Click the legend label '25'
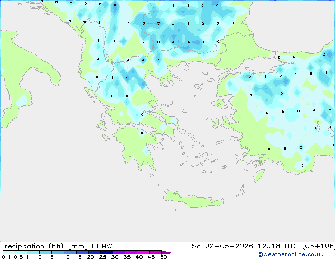335x259 pixels. (x=103, y=257)
